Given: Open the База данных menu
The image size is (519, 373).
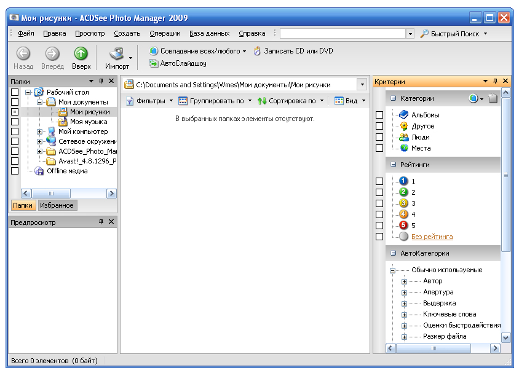Looking at the screenshot, I should pos(210,33).
